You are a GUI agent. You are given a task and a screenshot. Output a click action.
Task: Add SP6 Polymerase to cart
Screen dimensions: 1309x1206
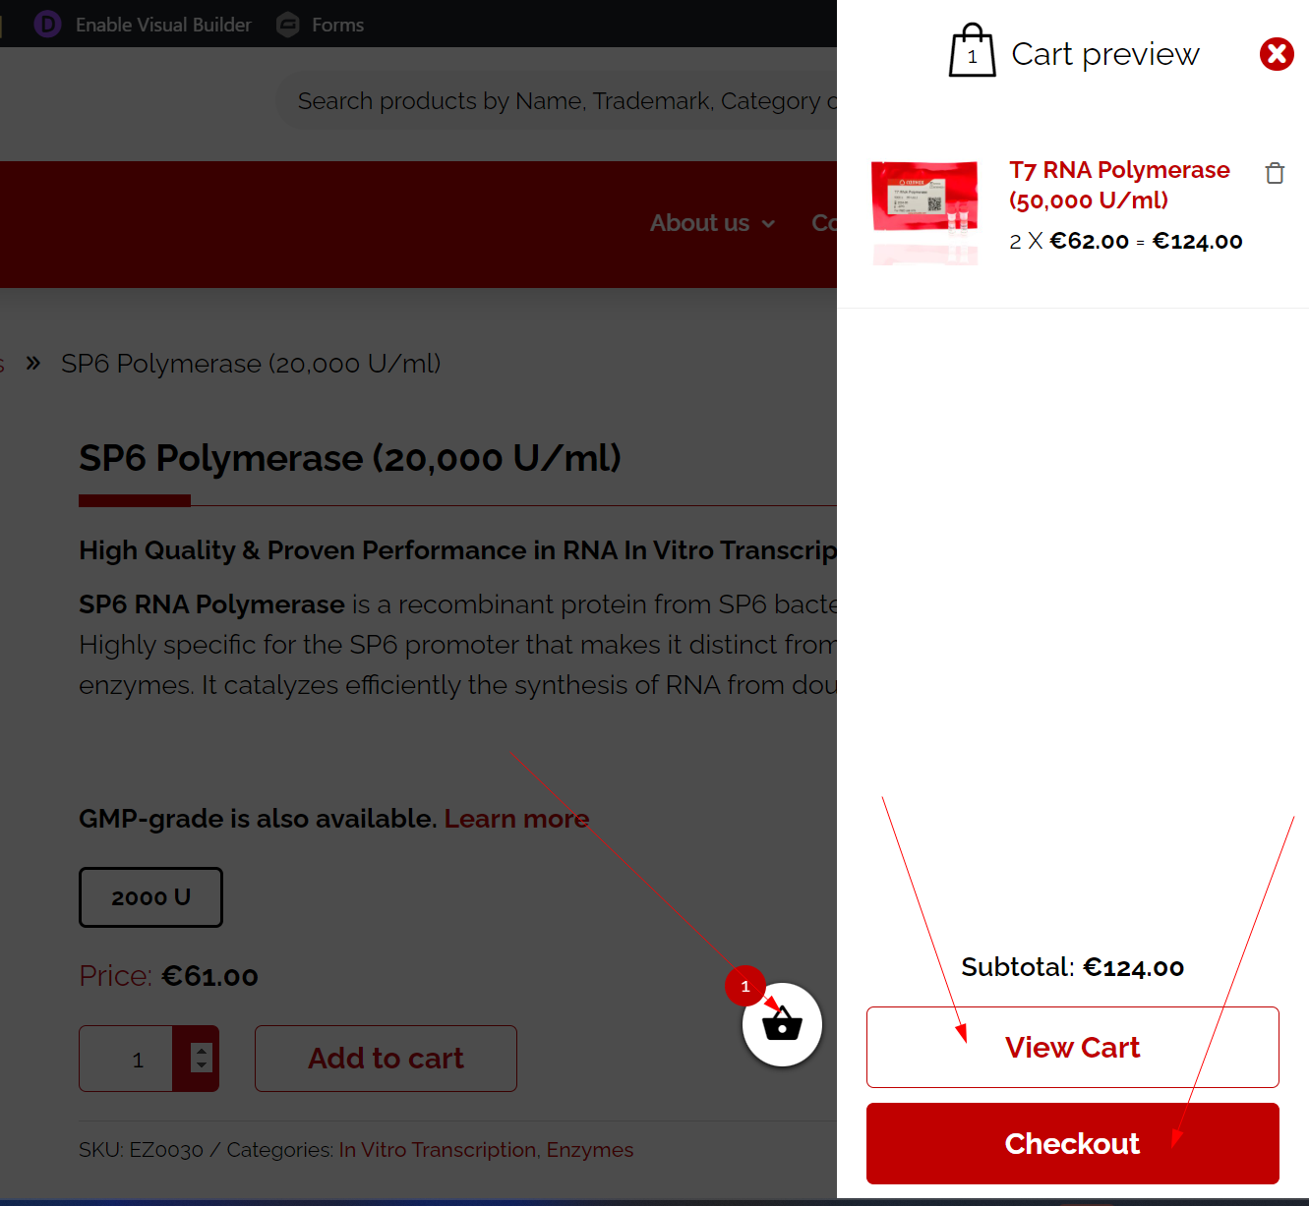click(386, 1058)
